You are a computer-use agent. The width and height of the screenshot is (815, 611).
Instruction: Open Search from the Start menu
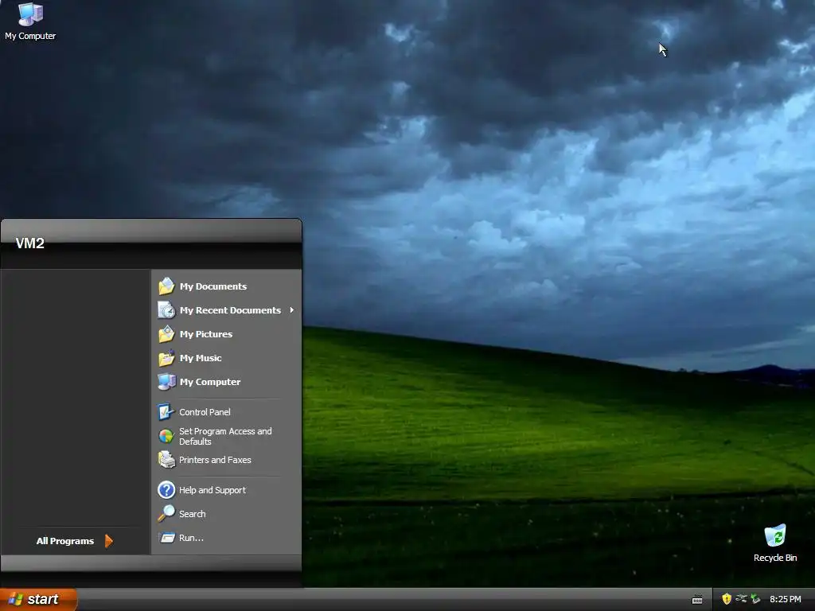tap(227, 514)
